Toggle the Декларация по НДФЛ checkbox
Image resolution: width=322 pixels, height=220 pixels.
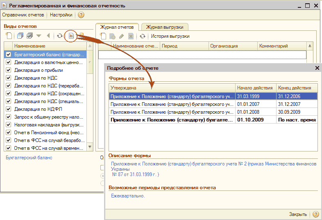(x=8, y=109)
